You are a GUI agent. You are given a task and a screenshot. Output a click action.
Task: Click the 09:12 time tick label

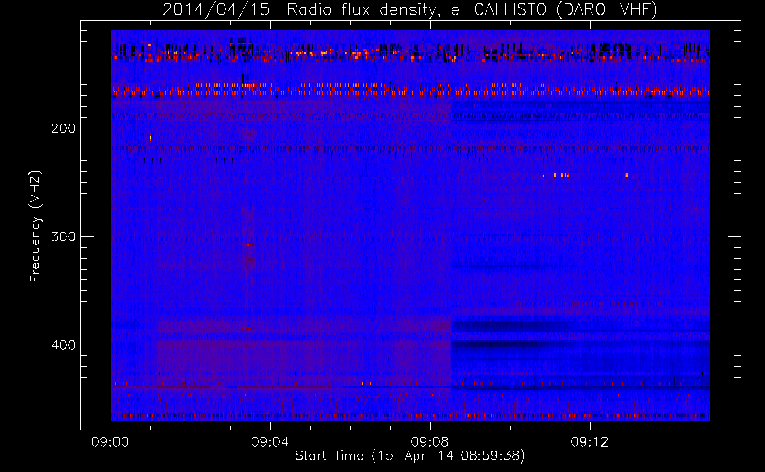point(590,442)
